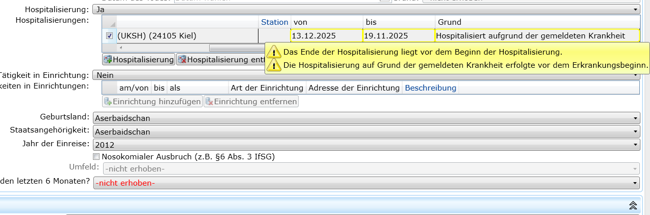Click the first yellow warning triangle icon
This screenshot has height=215, width=650.
[x=274, y=52]
